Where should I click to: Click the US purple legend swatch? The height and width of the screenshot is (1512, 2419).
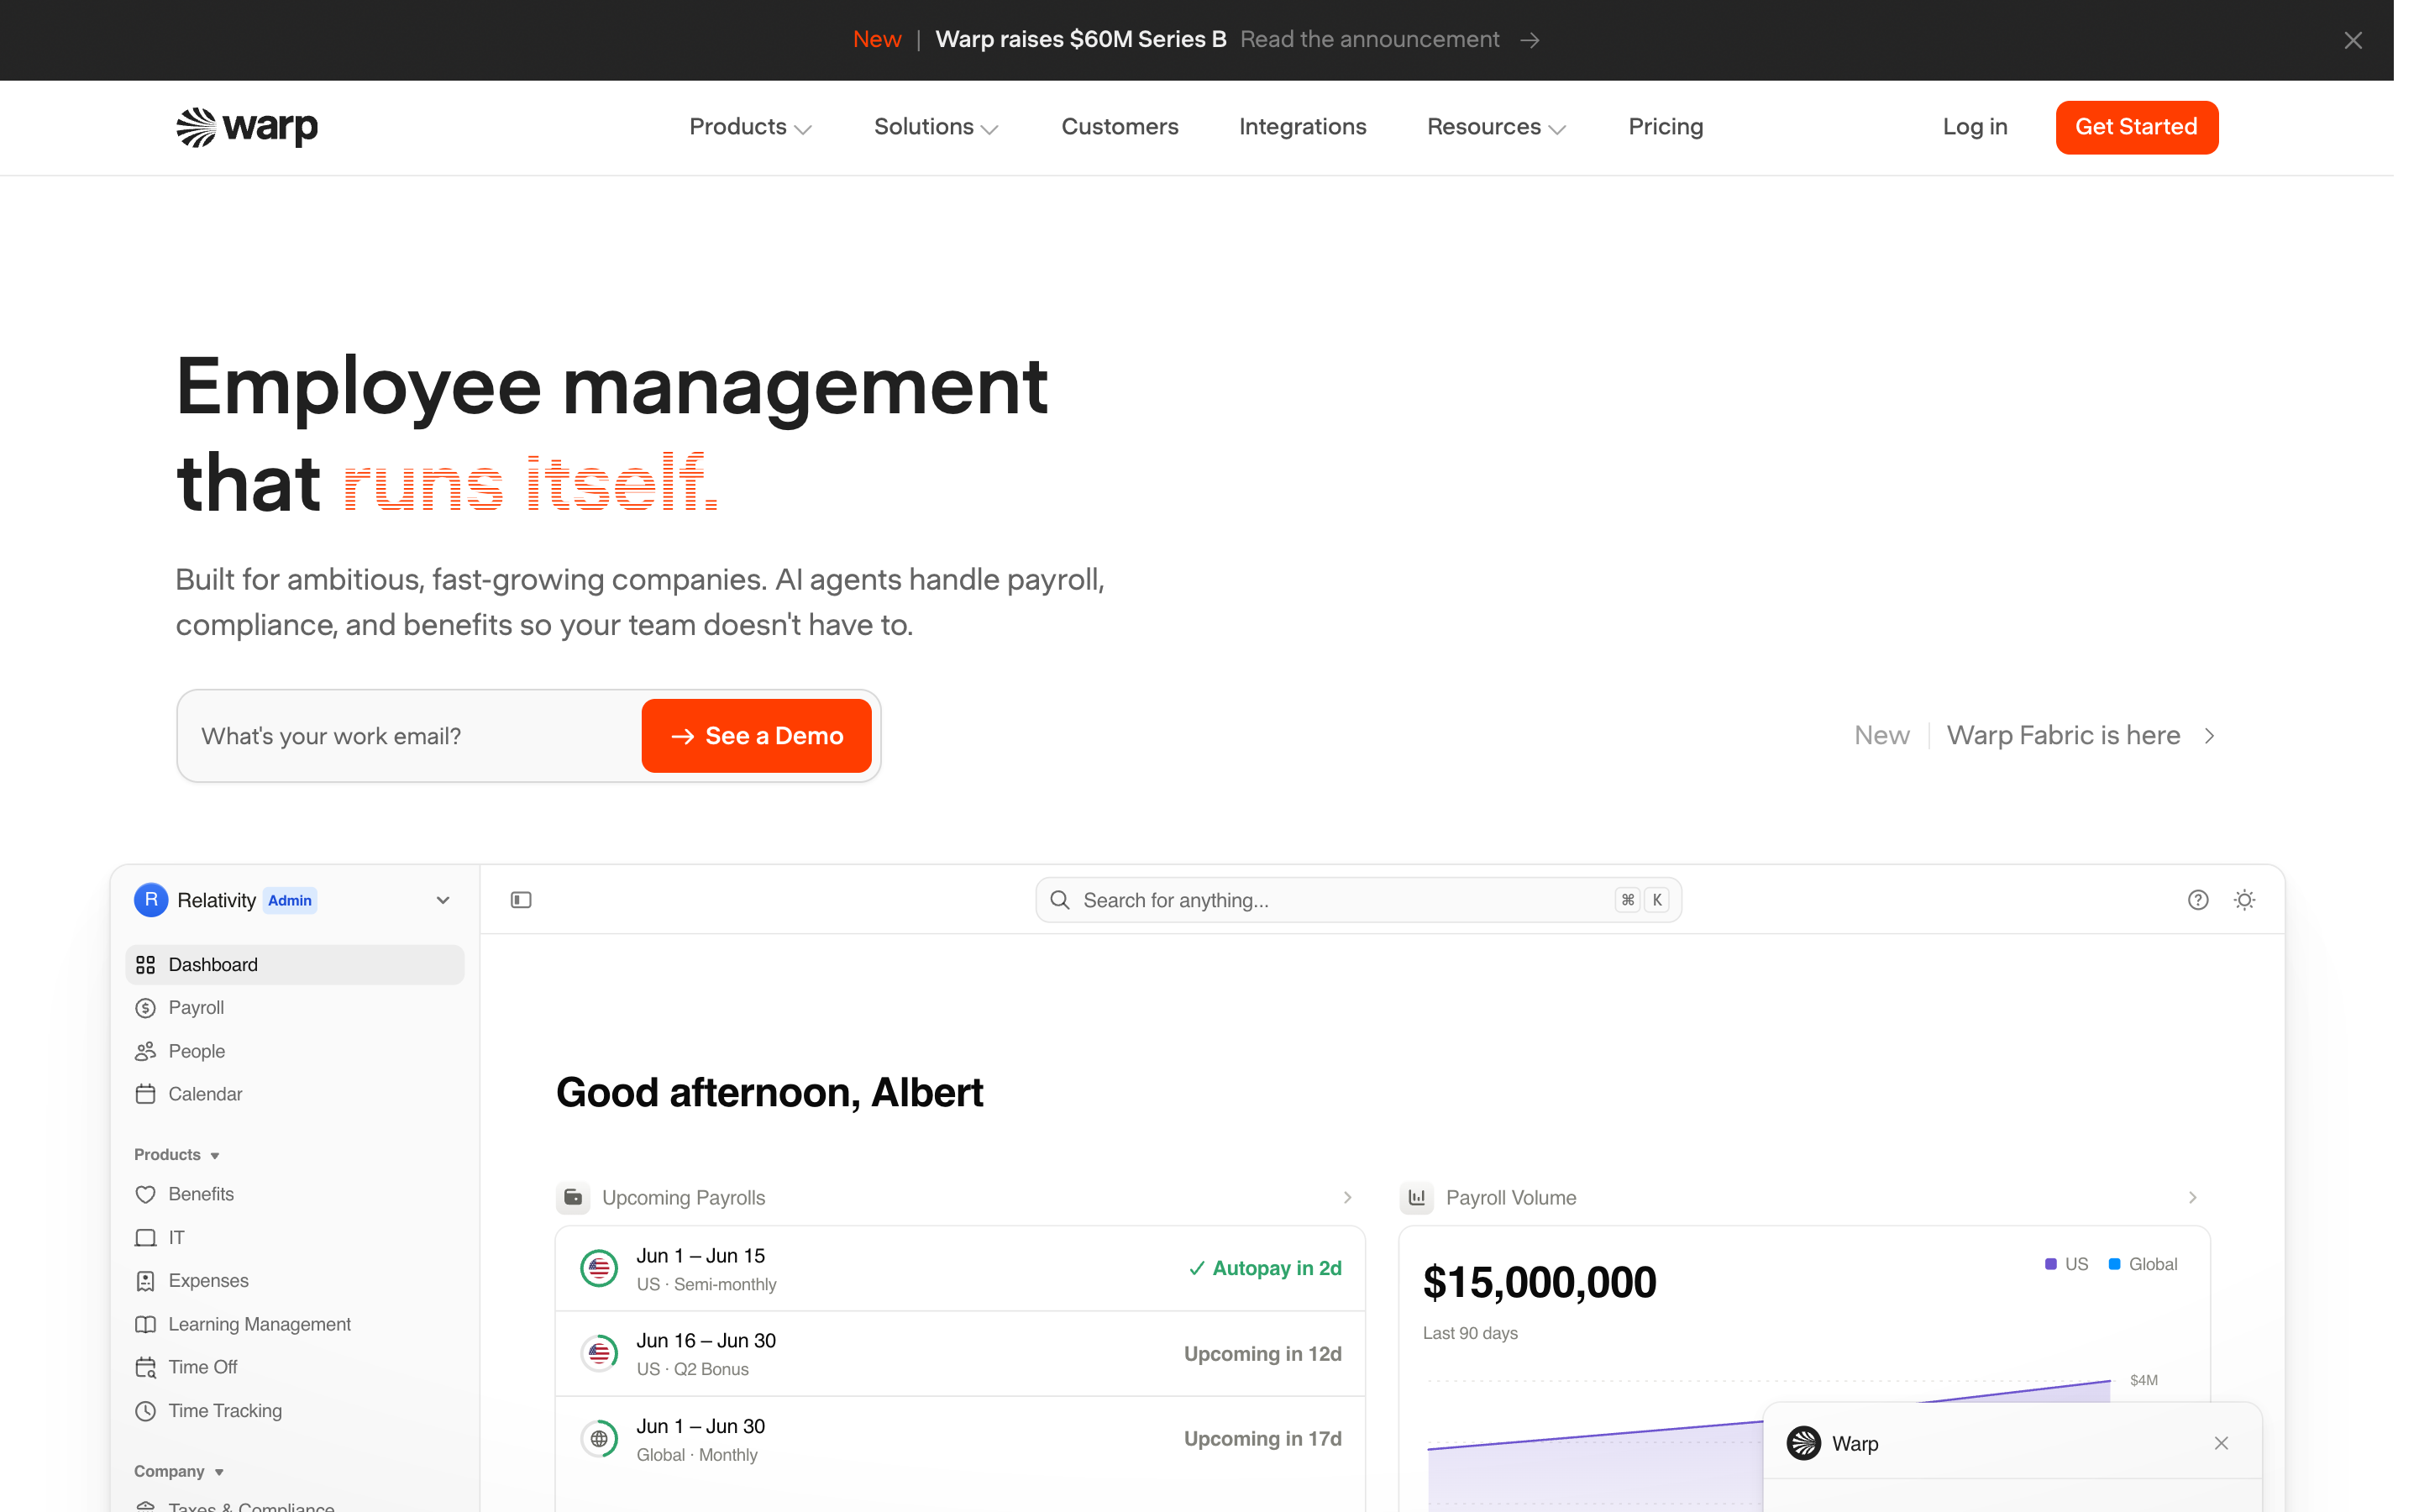2050,1264
